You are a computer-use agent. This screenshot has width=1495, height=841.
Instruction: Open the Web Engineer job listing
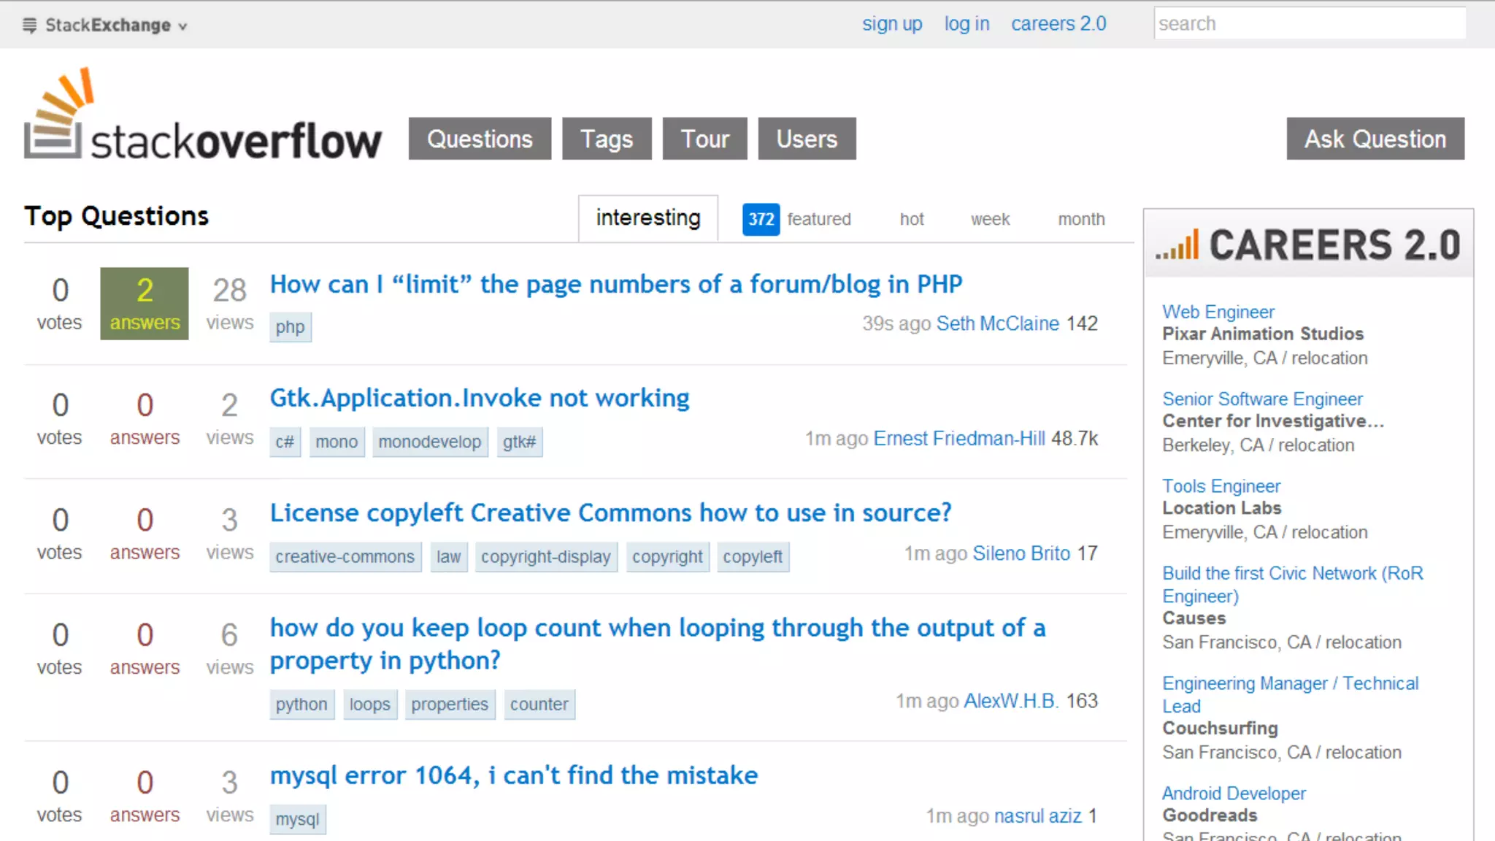point(1218,312)
